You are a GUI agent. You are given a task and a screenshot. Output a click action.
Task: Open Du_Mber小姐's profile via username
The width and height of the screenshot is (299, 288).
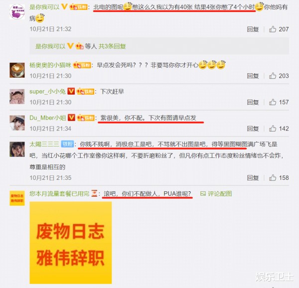[48, 118]
